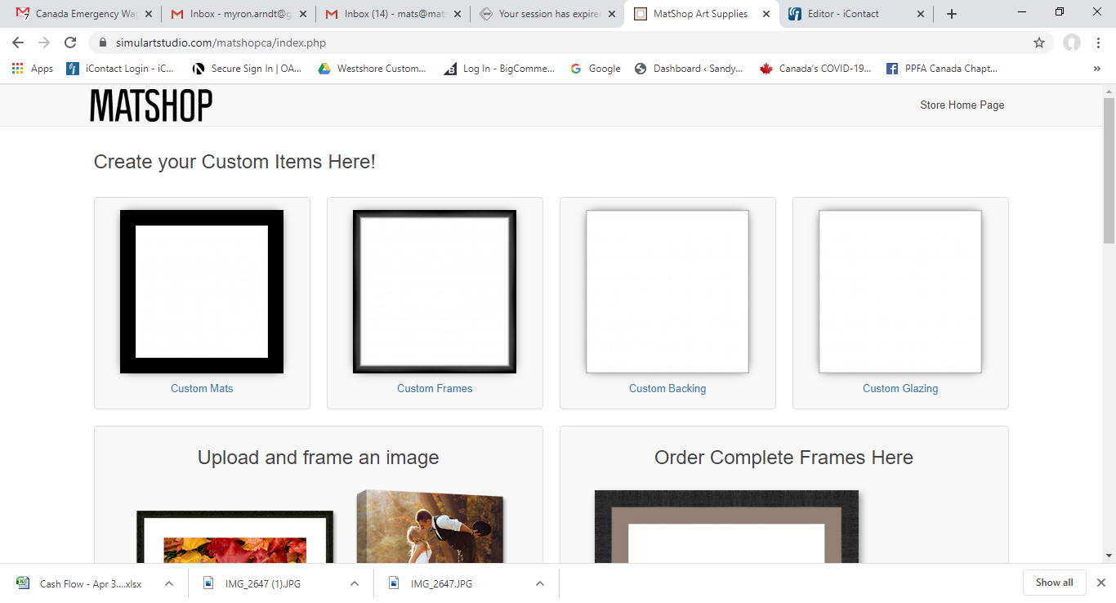The image size is (1116, 603).
Task: Click the Custom Frames product thumbnail
Action: pos(434,291)
